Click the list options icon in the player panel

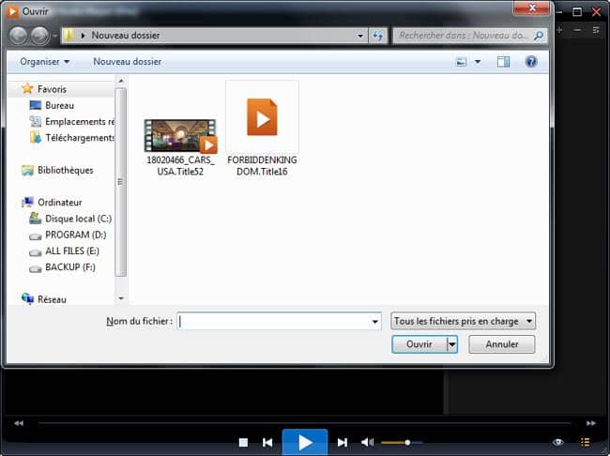[596, 30]
